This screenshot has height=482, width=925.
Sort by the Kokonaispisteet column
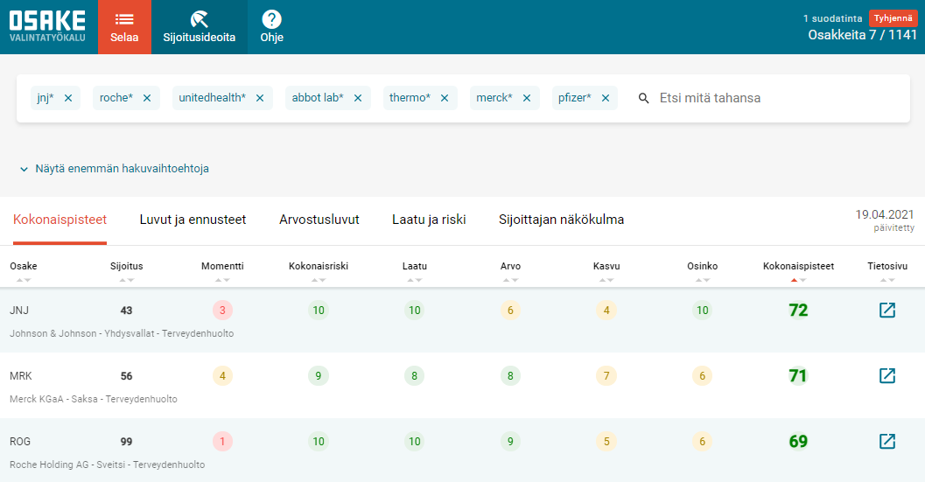[797, 266]
